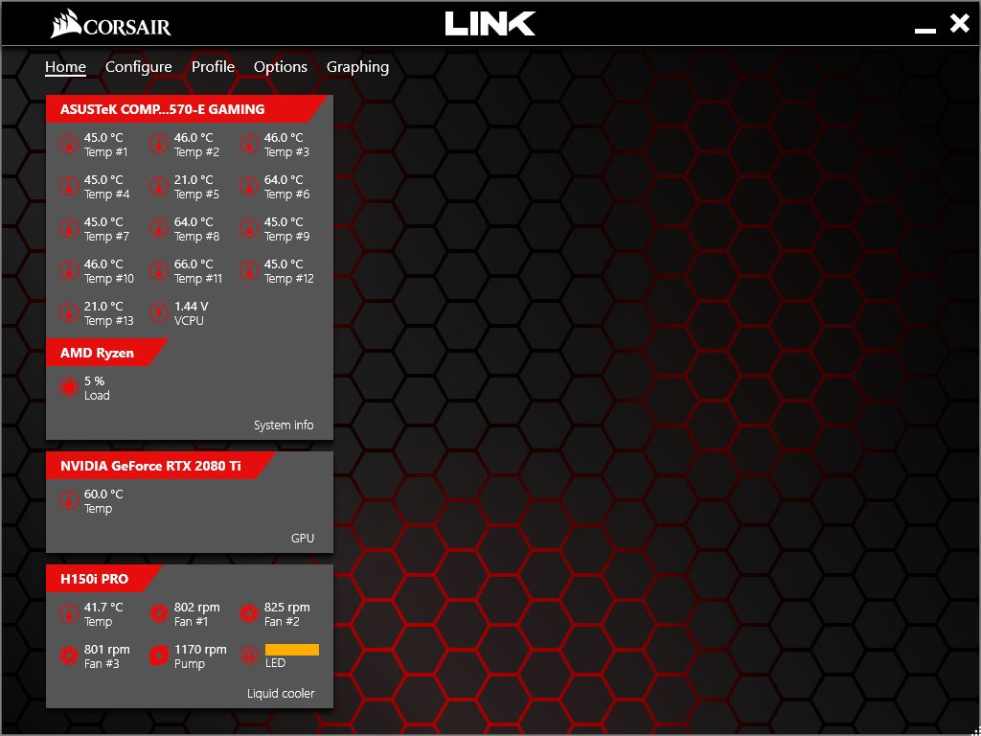Click the H150i PRO panel header
This screenshot has height=736, width=981.
coord(103,579)
